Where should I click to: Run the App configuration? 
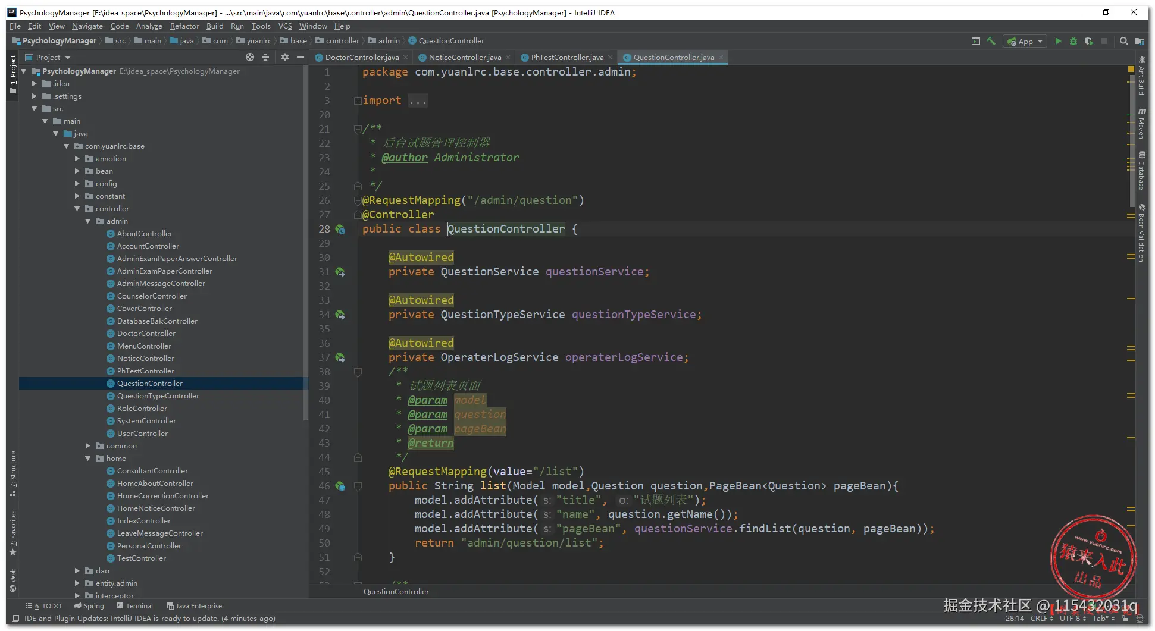(x=1058, y=41)
